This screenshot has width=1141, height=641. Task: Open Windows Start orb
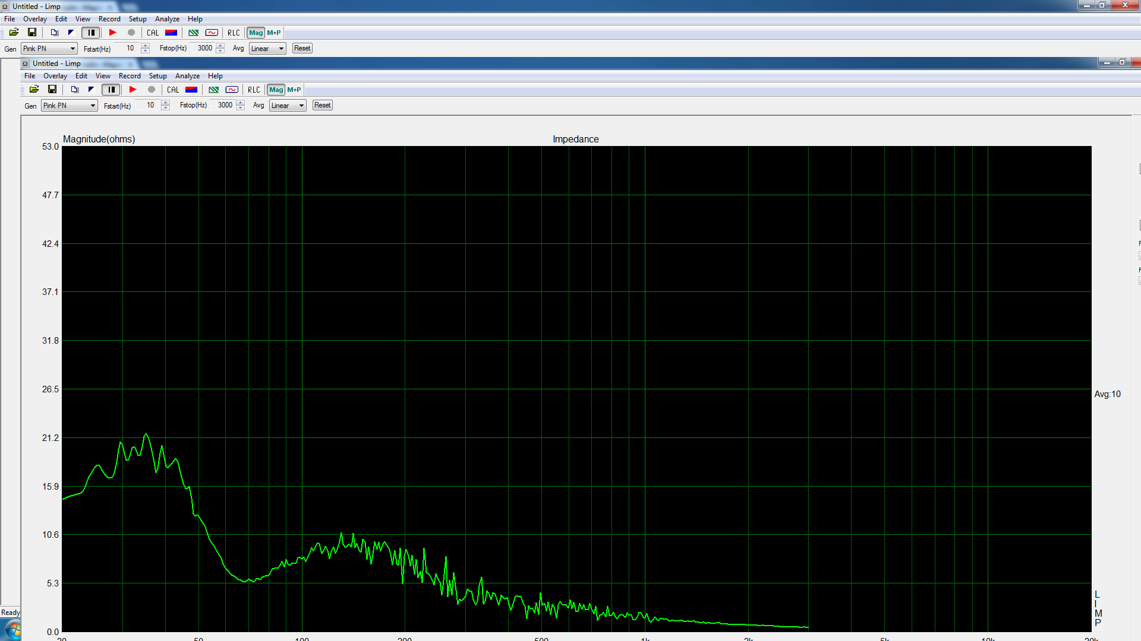coord(12,630)
